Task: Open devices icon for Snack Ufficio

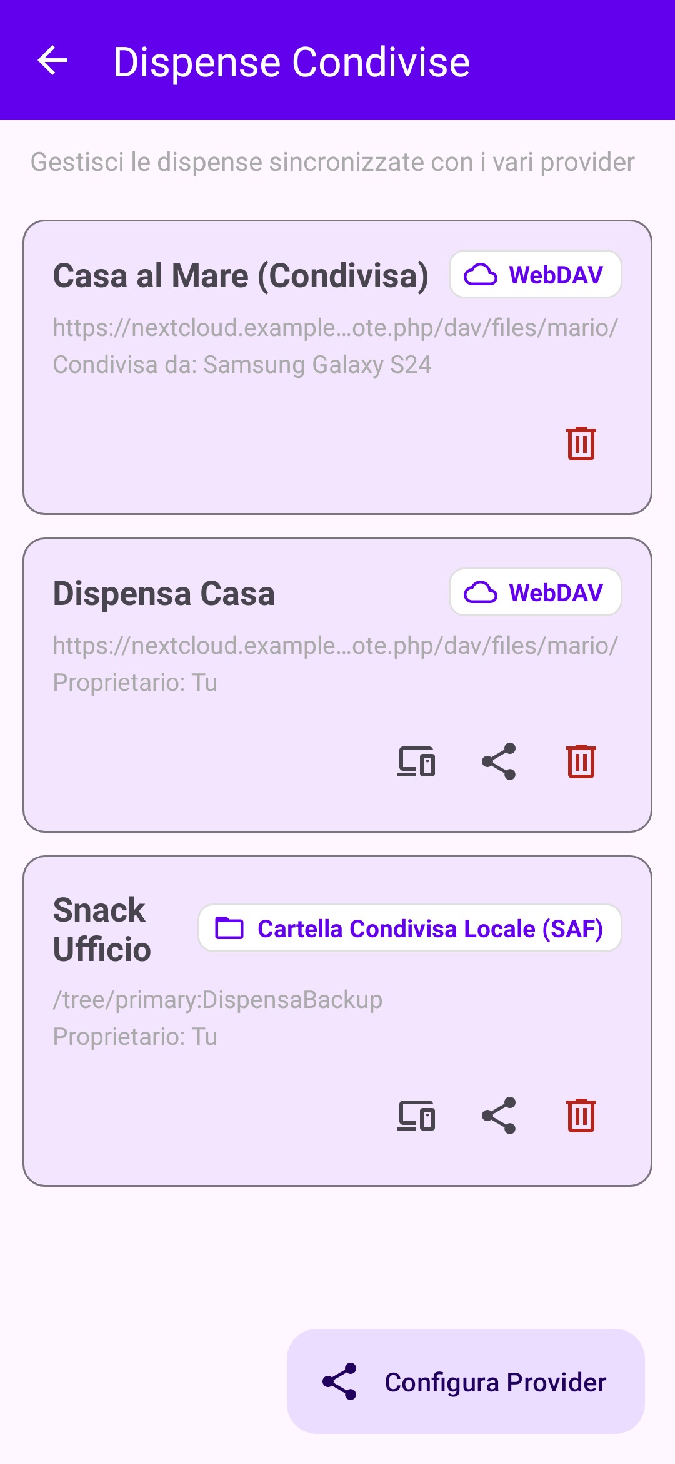Action: click(x=416, y=1116)
